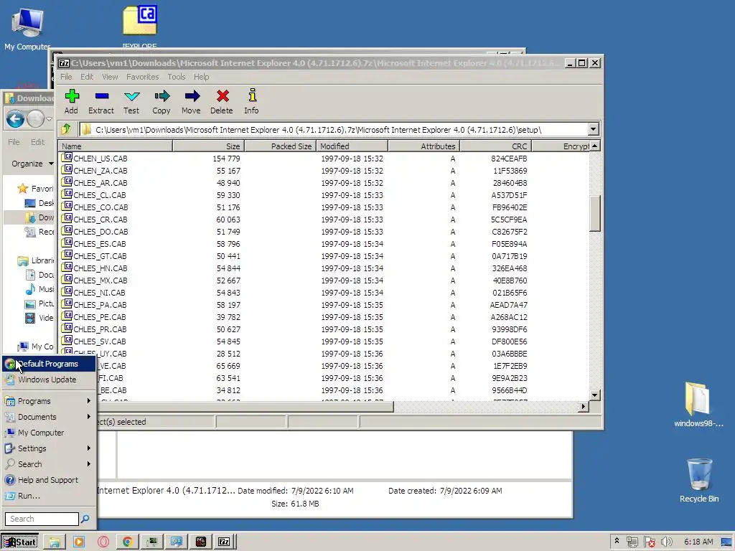
Task: Click the Start menu search box
Action: pyautogui.click(x=42, y=519)
